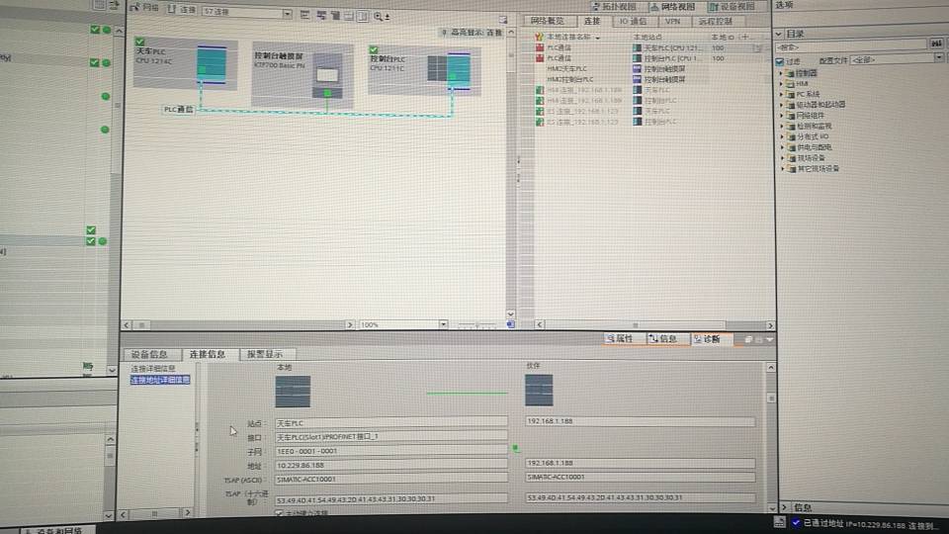The image size is (949, 534).
Task: Open the S7连接 connection type dropdown
Action: [287, 12]
